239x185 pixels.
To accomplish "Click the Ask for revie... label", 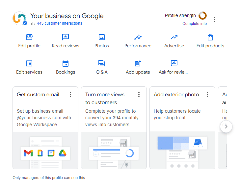I will [x=173, y=72].
